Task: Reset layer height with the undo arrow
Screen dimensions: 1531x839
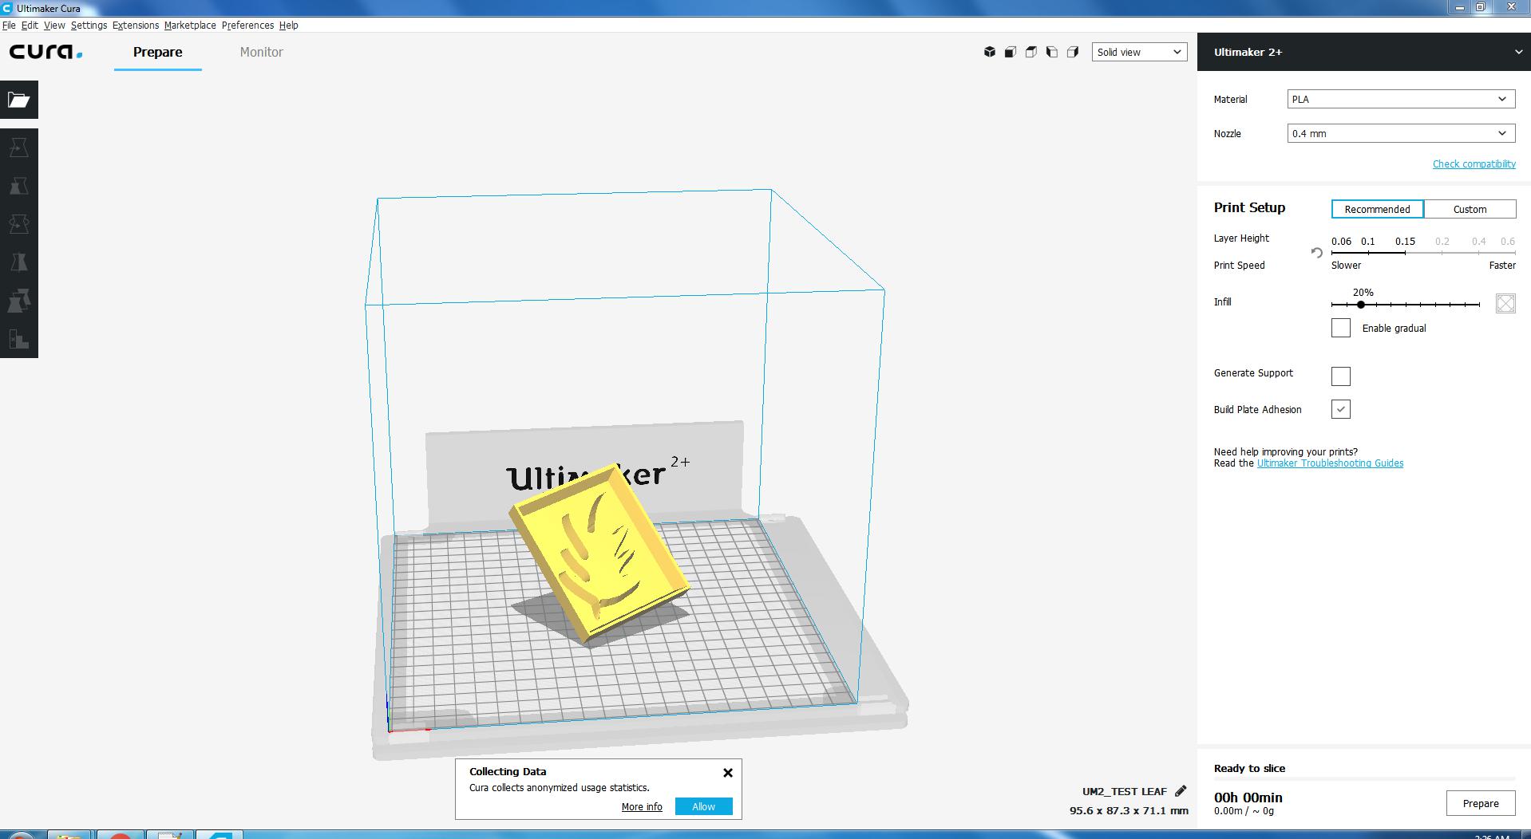Action: [x=1316, y=253]
